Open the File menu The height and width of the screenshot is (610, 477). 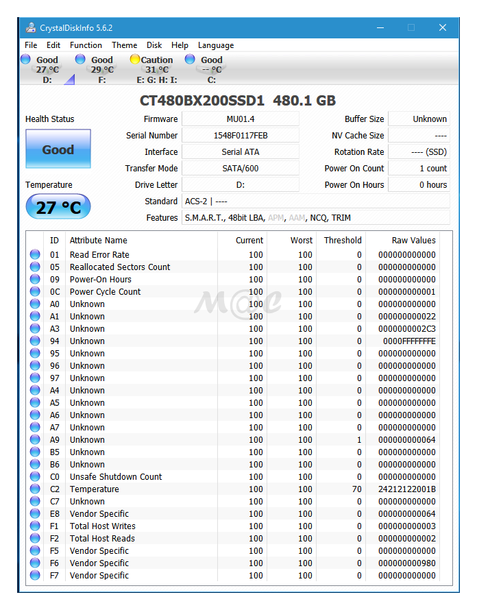[x=31, y=45]
